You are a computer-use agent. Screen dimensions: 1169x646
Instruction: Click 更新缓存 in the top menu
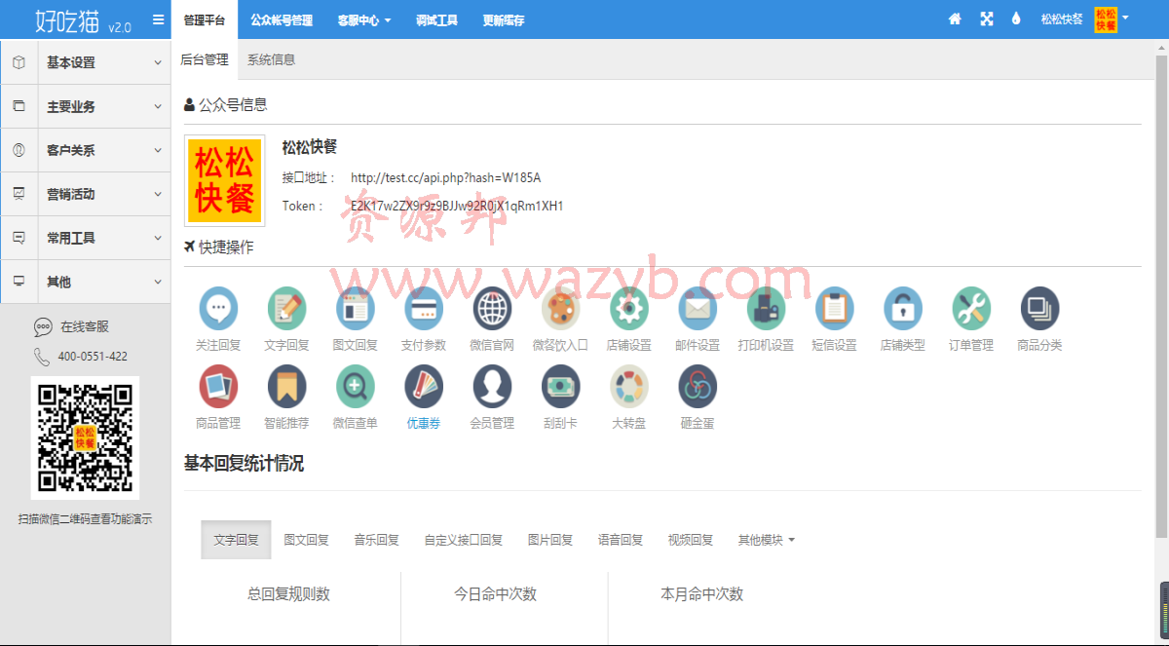pyautogui.click(x=504, y=19)
